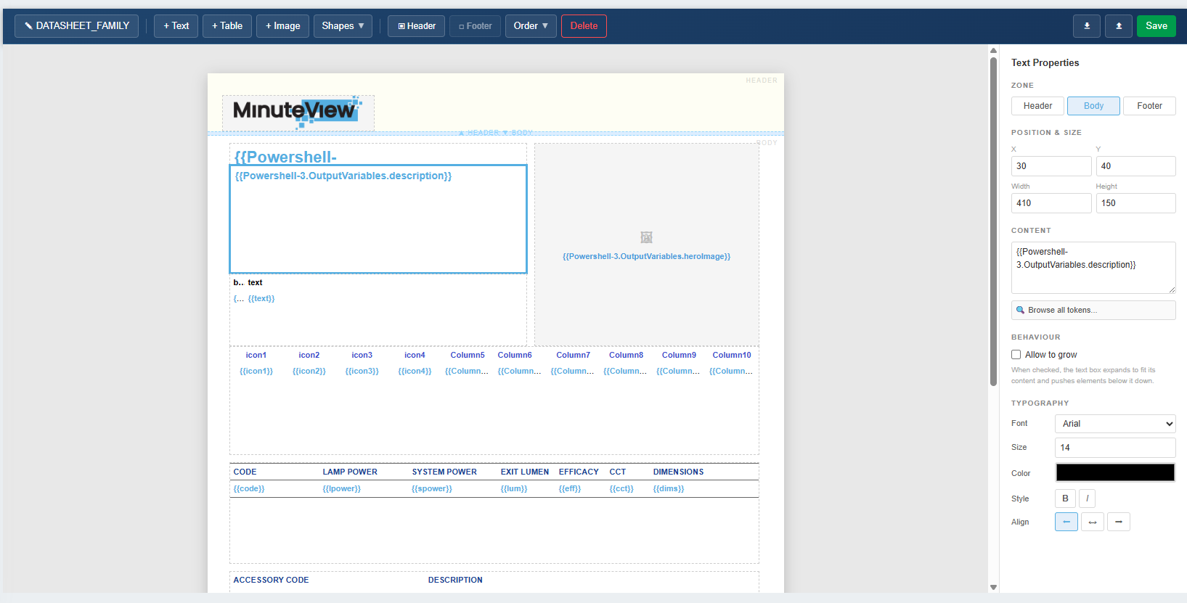Click the DATASHEET_FAMILY rename button
This screenshot has width=1187, height=603.
pyautogui.click(x=76, y=26)
